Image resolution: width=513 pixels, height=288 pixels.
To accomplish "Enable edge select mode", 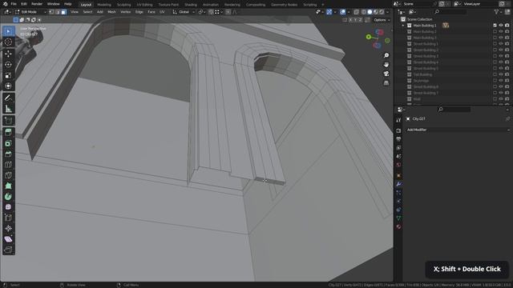I will point(57,12).
